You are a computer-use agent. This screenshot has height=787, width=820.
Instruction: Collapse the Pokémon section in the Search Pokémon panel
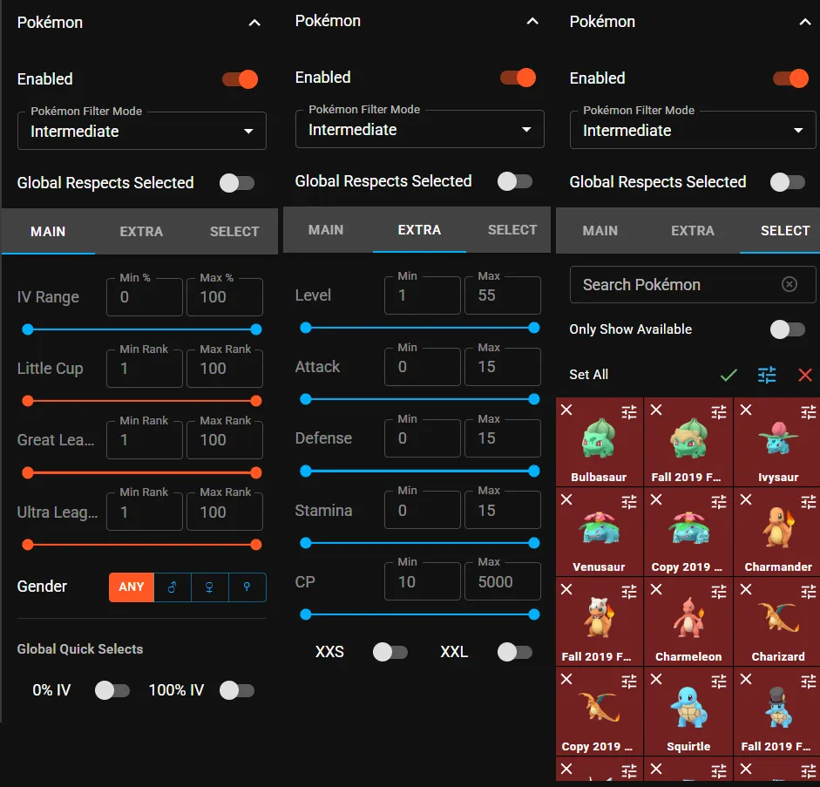click(805, 22)
